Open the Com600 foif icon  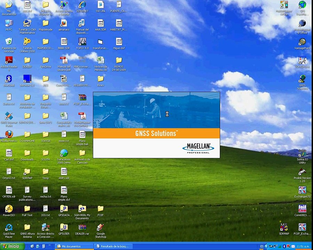(302, 209)
